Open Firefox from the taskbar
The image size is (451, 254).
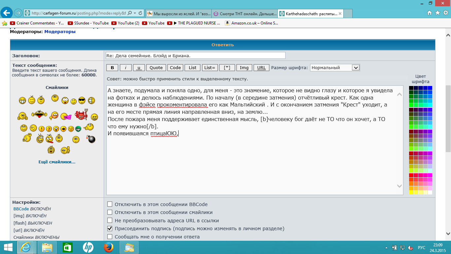[x=108, y=247]
